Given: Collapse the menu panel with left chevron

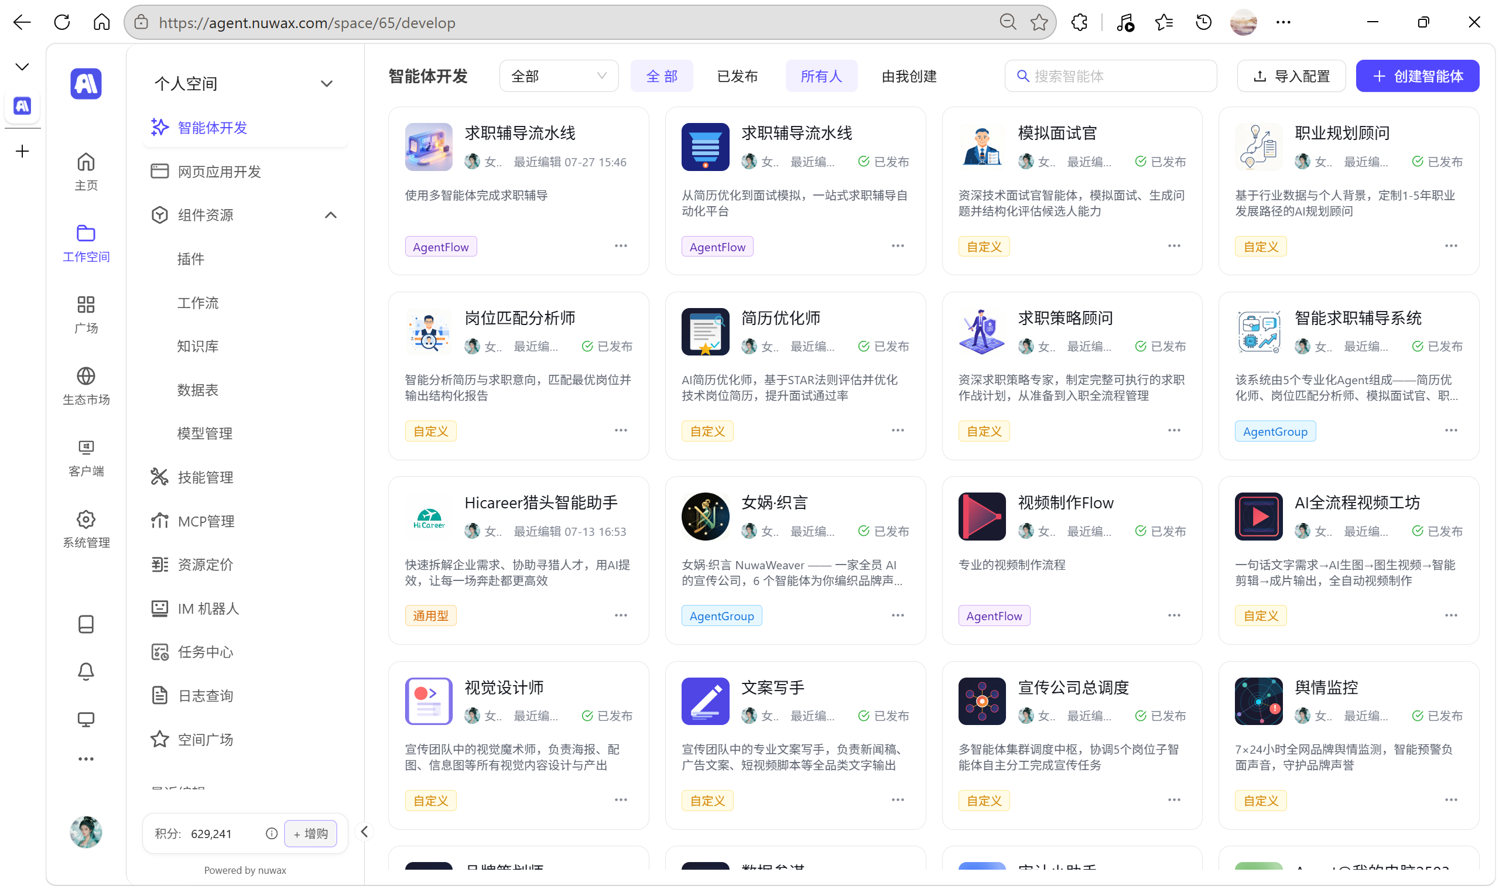Looking at the screenshot, I should click(x=364, y=832).
